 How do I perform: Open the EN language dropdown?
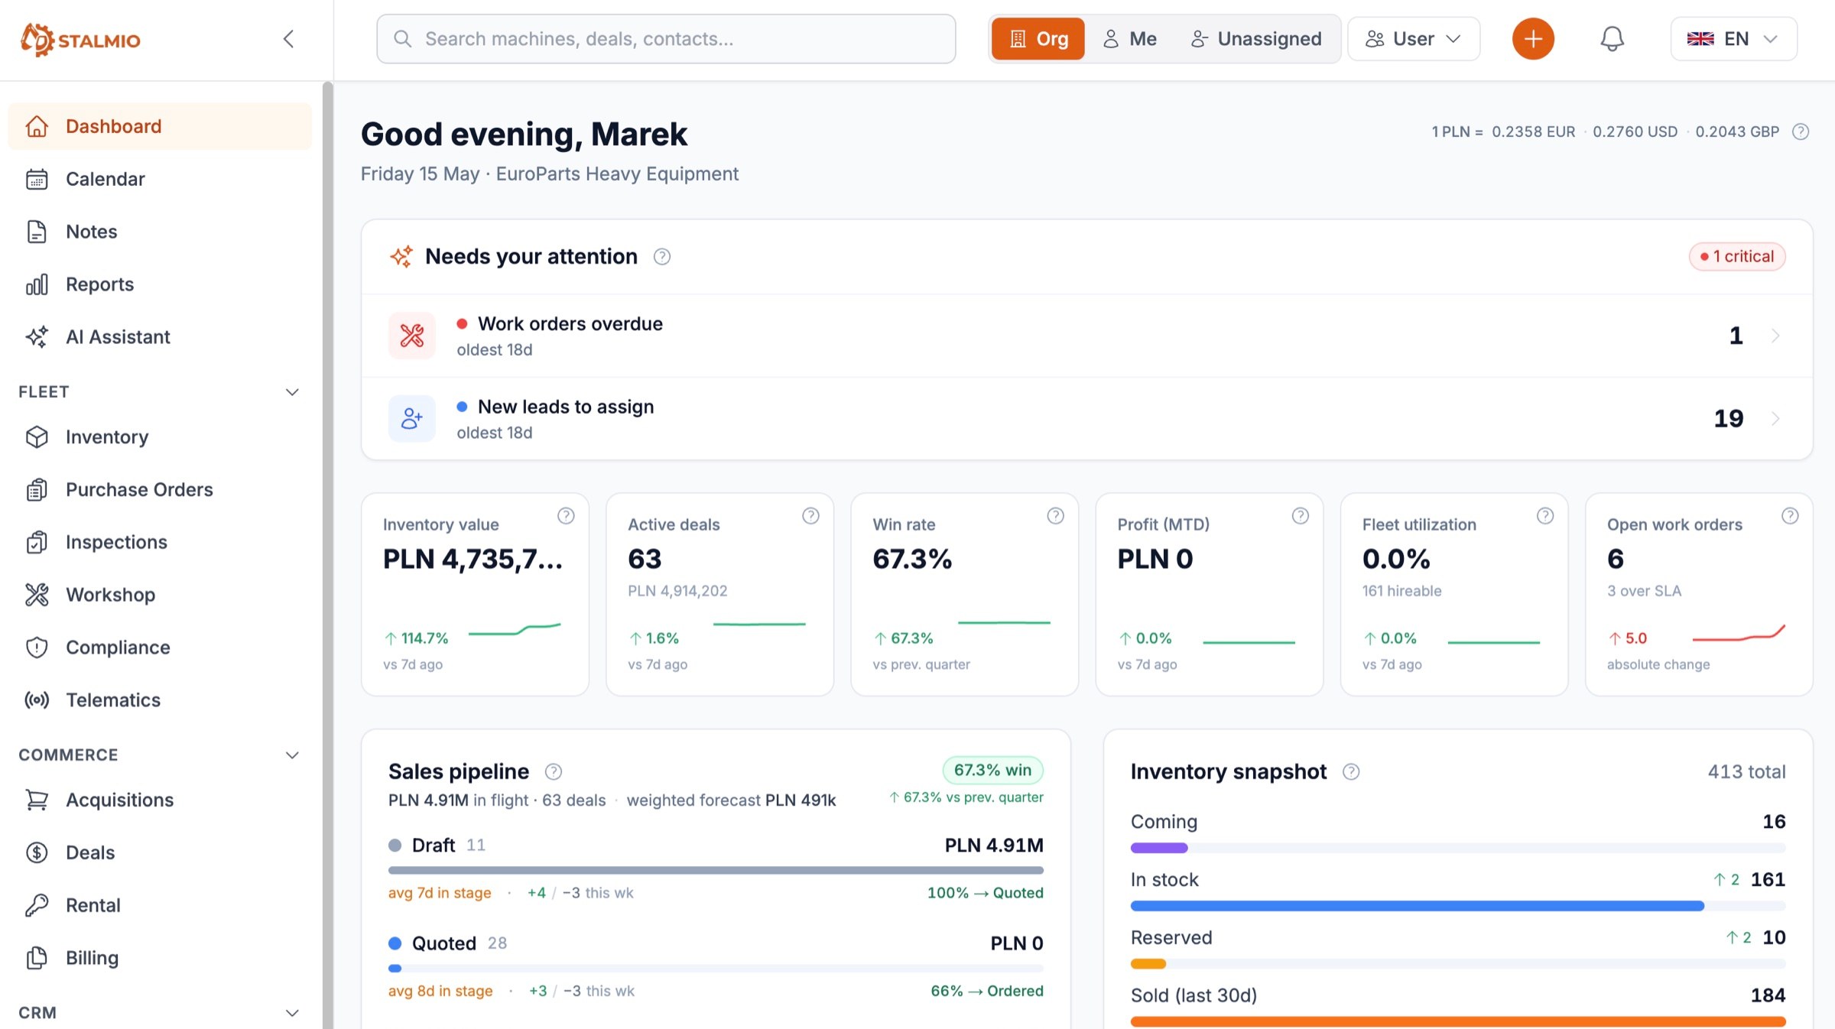[x=1733, y=39]
